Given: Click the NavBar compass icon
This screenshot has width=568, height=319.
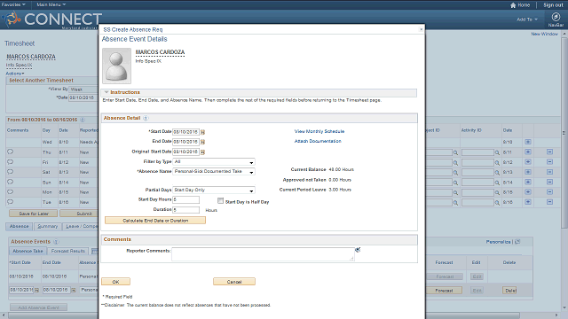Looking at the screenshot, I should point(556,17).
